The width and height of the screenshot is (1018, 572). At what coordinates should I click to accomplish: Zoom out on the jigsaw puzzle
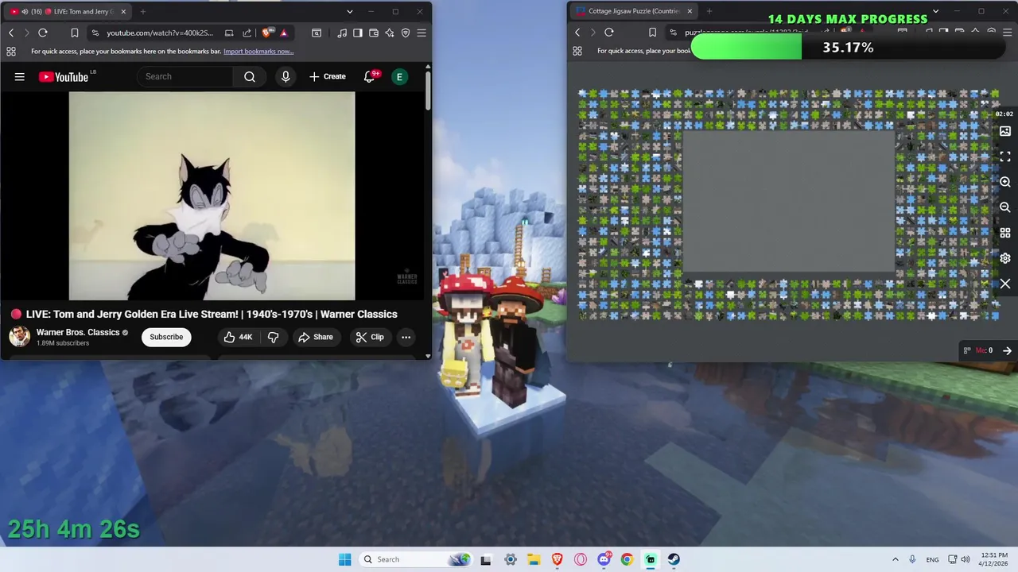pos(1005,207)
